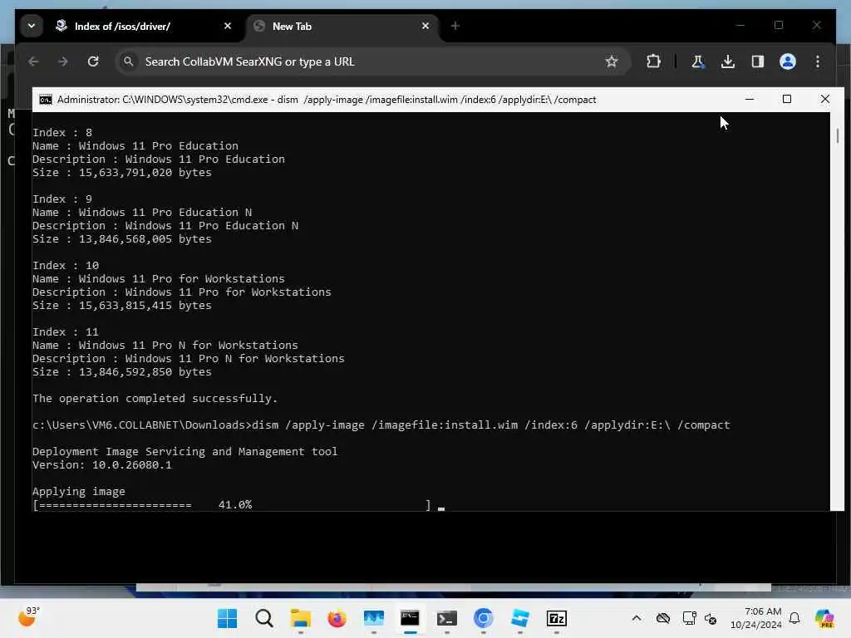Select the New Tab tab
The image size is (851, 638).
[343, 26]
